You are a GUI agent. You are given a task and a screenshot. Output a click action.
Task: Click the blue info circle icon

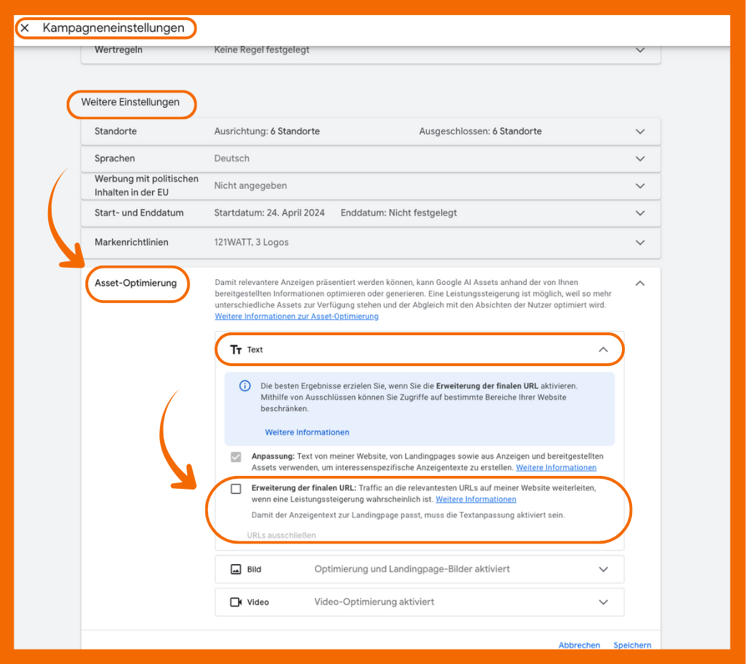(244, 386)
